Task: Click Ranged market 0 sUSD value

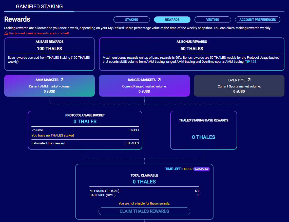Action: 144,92
